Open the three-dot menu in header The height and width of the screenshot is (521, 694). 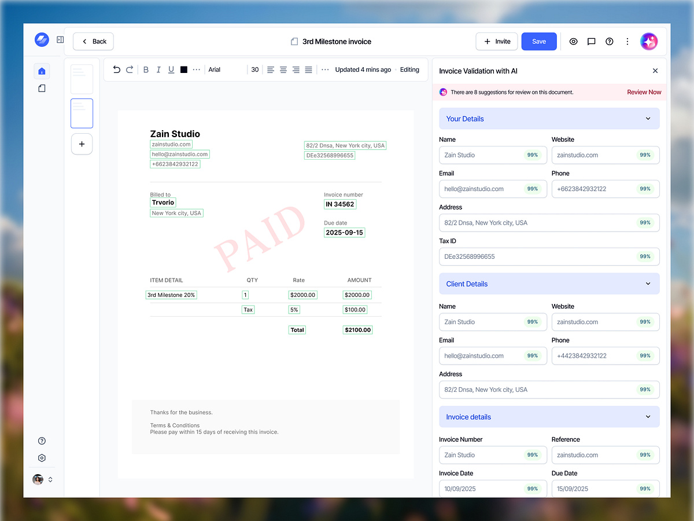point(627,42)
